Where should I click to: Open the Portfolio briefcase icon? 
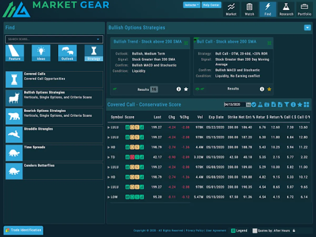coord(304,9)
